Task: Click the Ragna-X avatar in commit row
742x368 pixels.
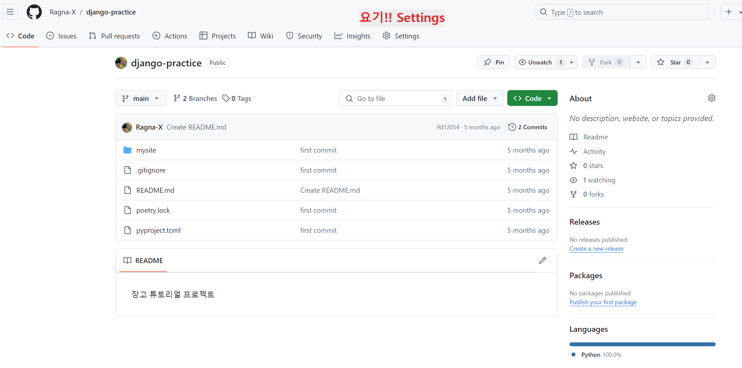Action: 127,127
